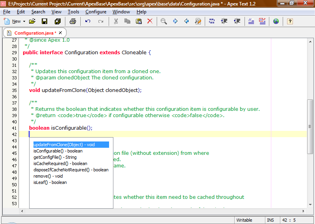
Task: Open the New button dropdown arrow
Action: [x=24, y=21]
